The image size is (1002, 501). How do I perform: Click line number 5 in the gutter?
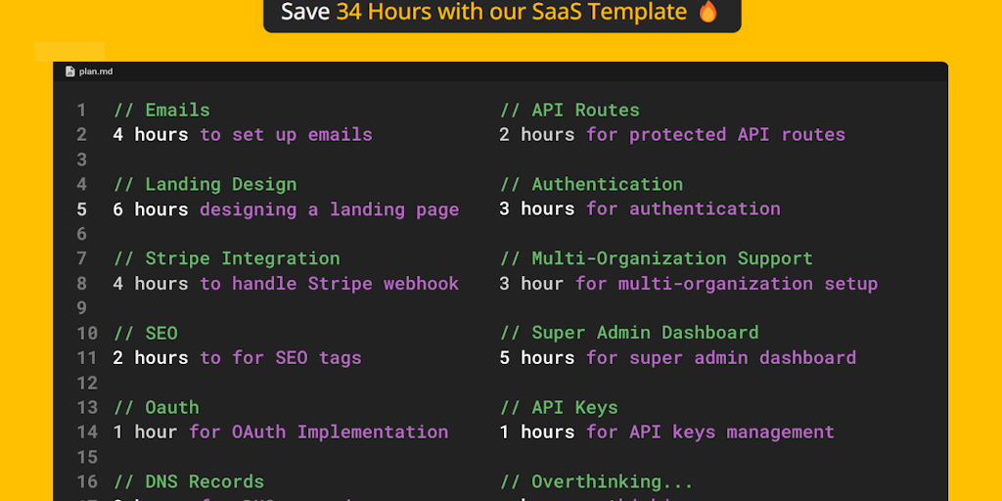click(82, 209)
